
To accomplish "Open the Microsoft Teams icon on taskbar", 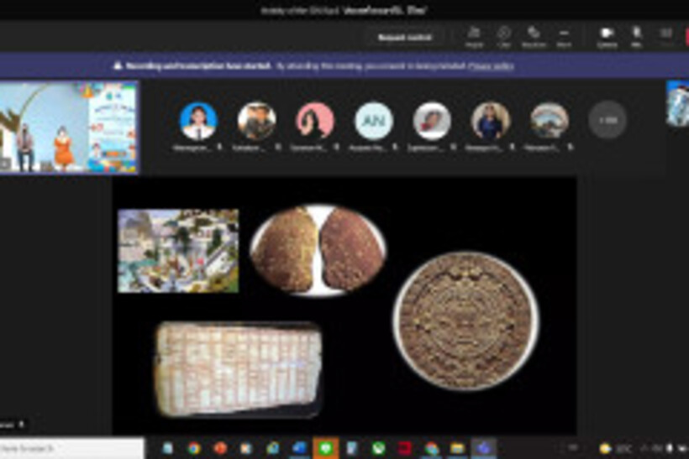I will [484, 448].
